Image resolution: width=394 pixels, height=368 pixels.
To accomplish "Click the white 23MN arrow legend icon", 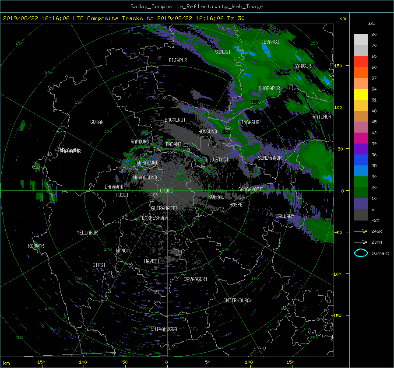I will tap(361, 242).
